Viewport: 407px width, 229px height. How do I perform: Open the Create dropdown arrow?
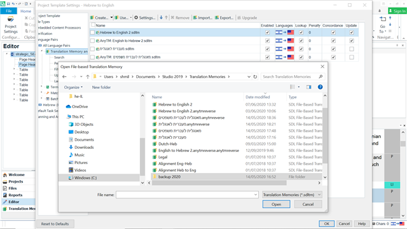112,17
